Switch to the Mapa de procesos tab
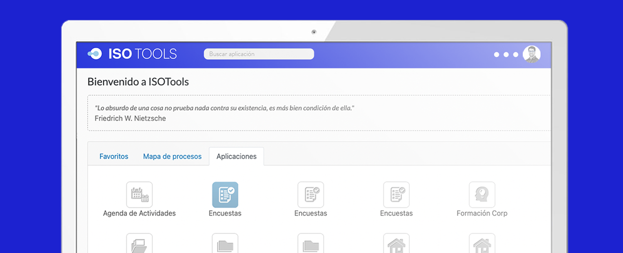Viewport: 623px width, 253px height. (x=172, y=157)
